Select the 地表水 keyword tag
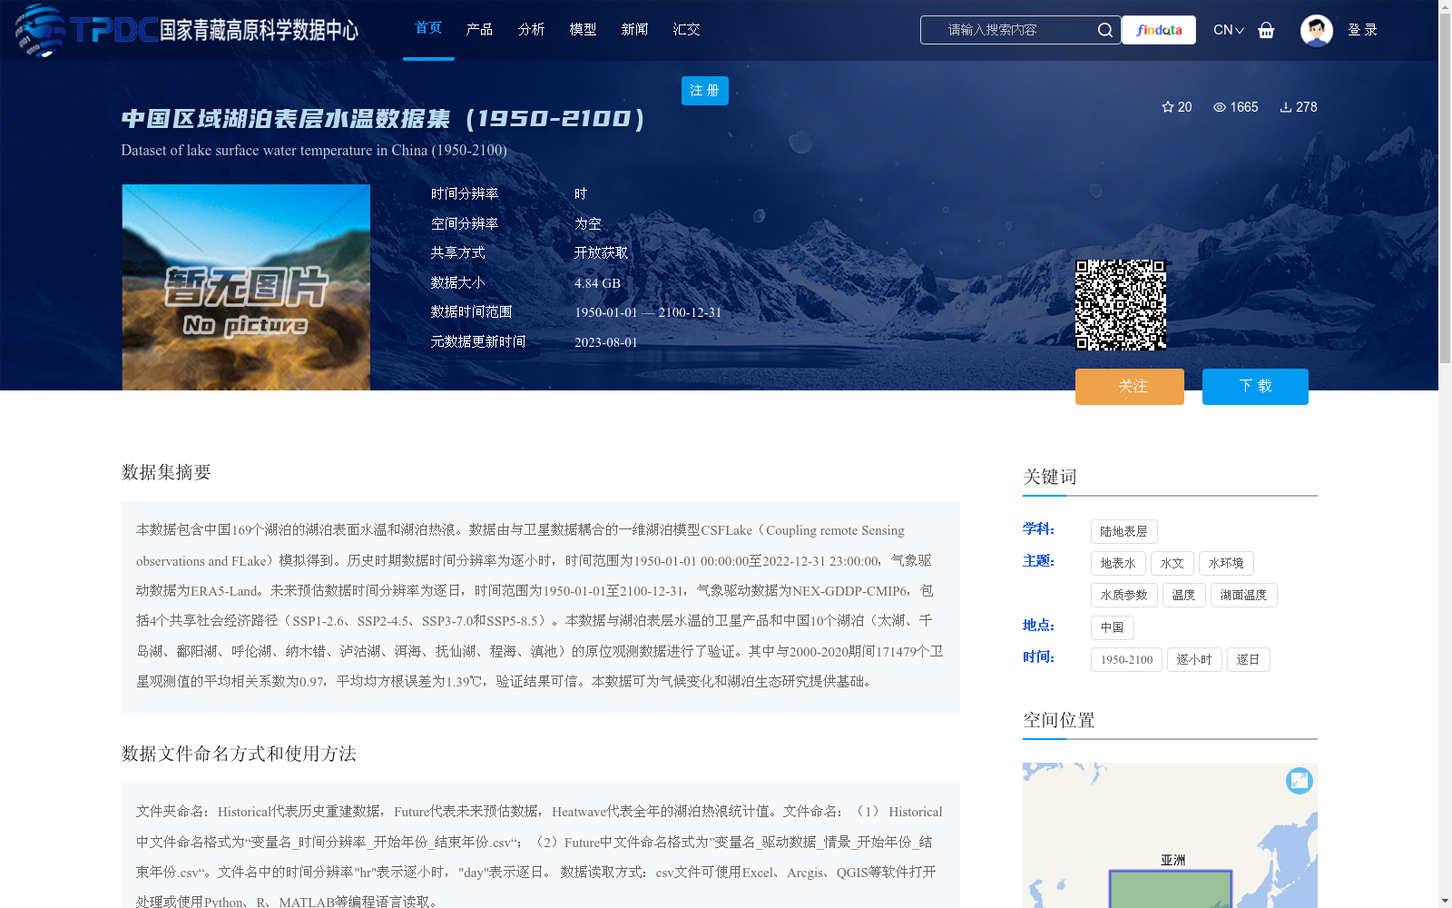1452x908 pixels. [1118, 564]
